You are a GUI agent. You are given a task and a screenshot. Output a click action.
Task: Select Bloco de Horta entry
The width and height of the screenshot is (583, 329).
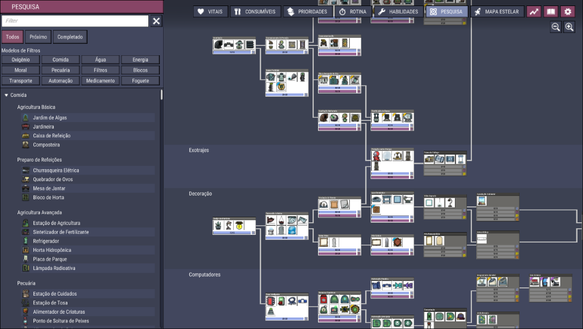(88, 198)
